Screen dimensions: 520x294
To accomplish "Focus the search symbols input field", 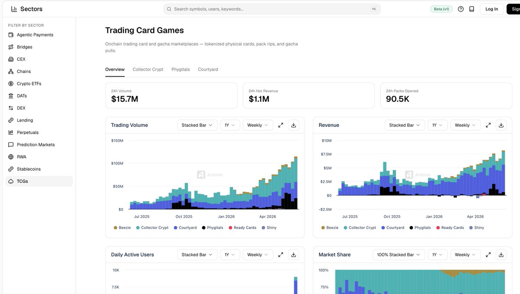I will coord(272,9).
